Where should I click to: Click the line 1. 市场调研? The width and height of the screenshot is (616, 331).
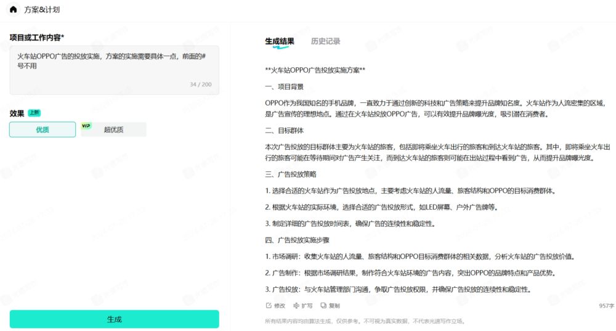[x=421, y=256]
